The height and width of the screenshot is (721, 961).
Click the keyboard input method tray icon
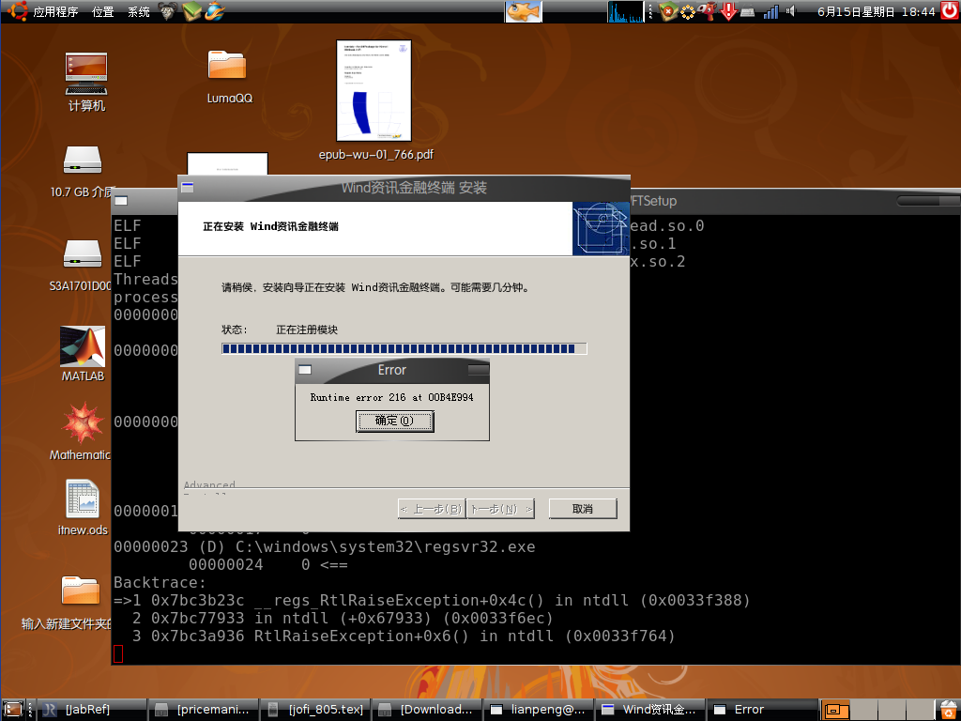(x=747, y=11)
